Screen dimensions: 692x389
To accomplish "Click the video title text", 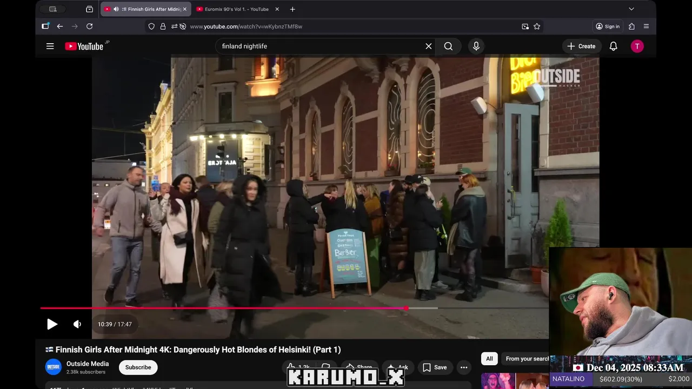I will [x=193, y=350].
